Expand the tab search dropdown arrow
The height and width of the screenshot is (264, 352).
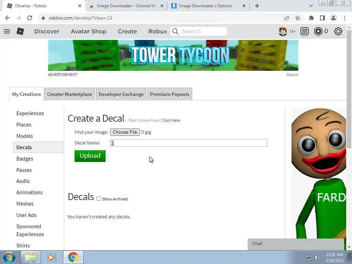tap(311, 6)
